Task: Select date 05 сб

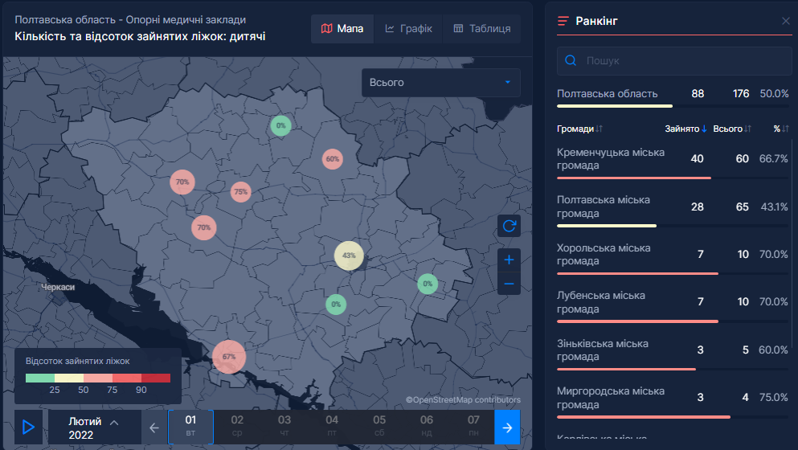Action: [379, 427]
